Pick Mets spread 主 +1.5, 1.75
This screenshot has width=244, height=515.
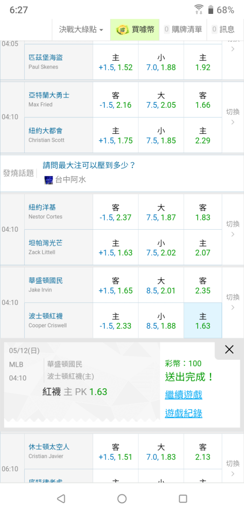point(116,135)
